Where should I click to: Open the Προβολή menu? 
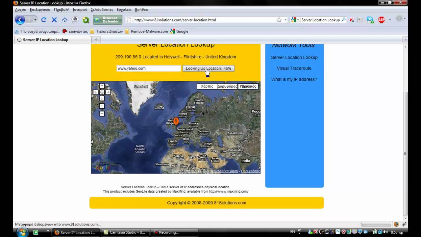62,10
